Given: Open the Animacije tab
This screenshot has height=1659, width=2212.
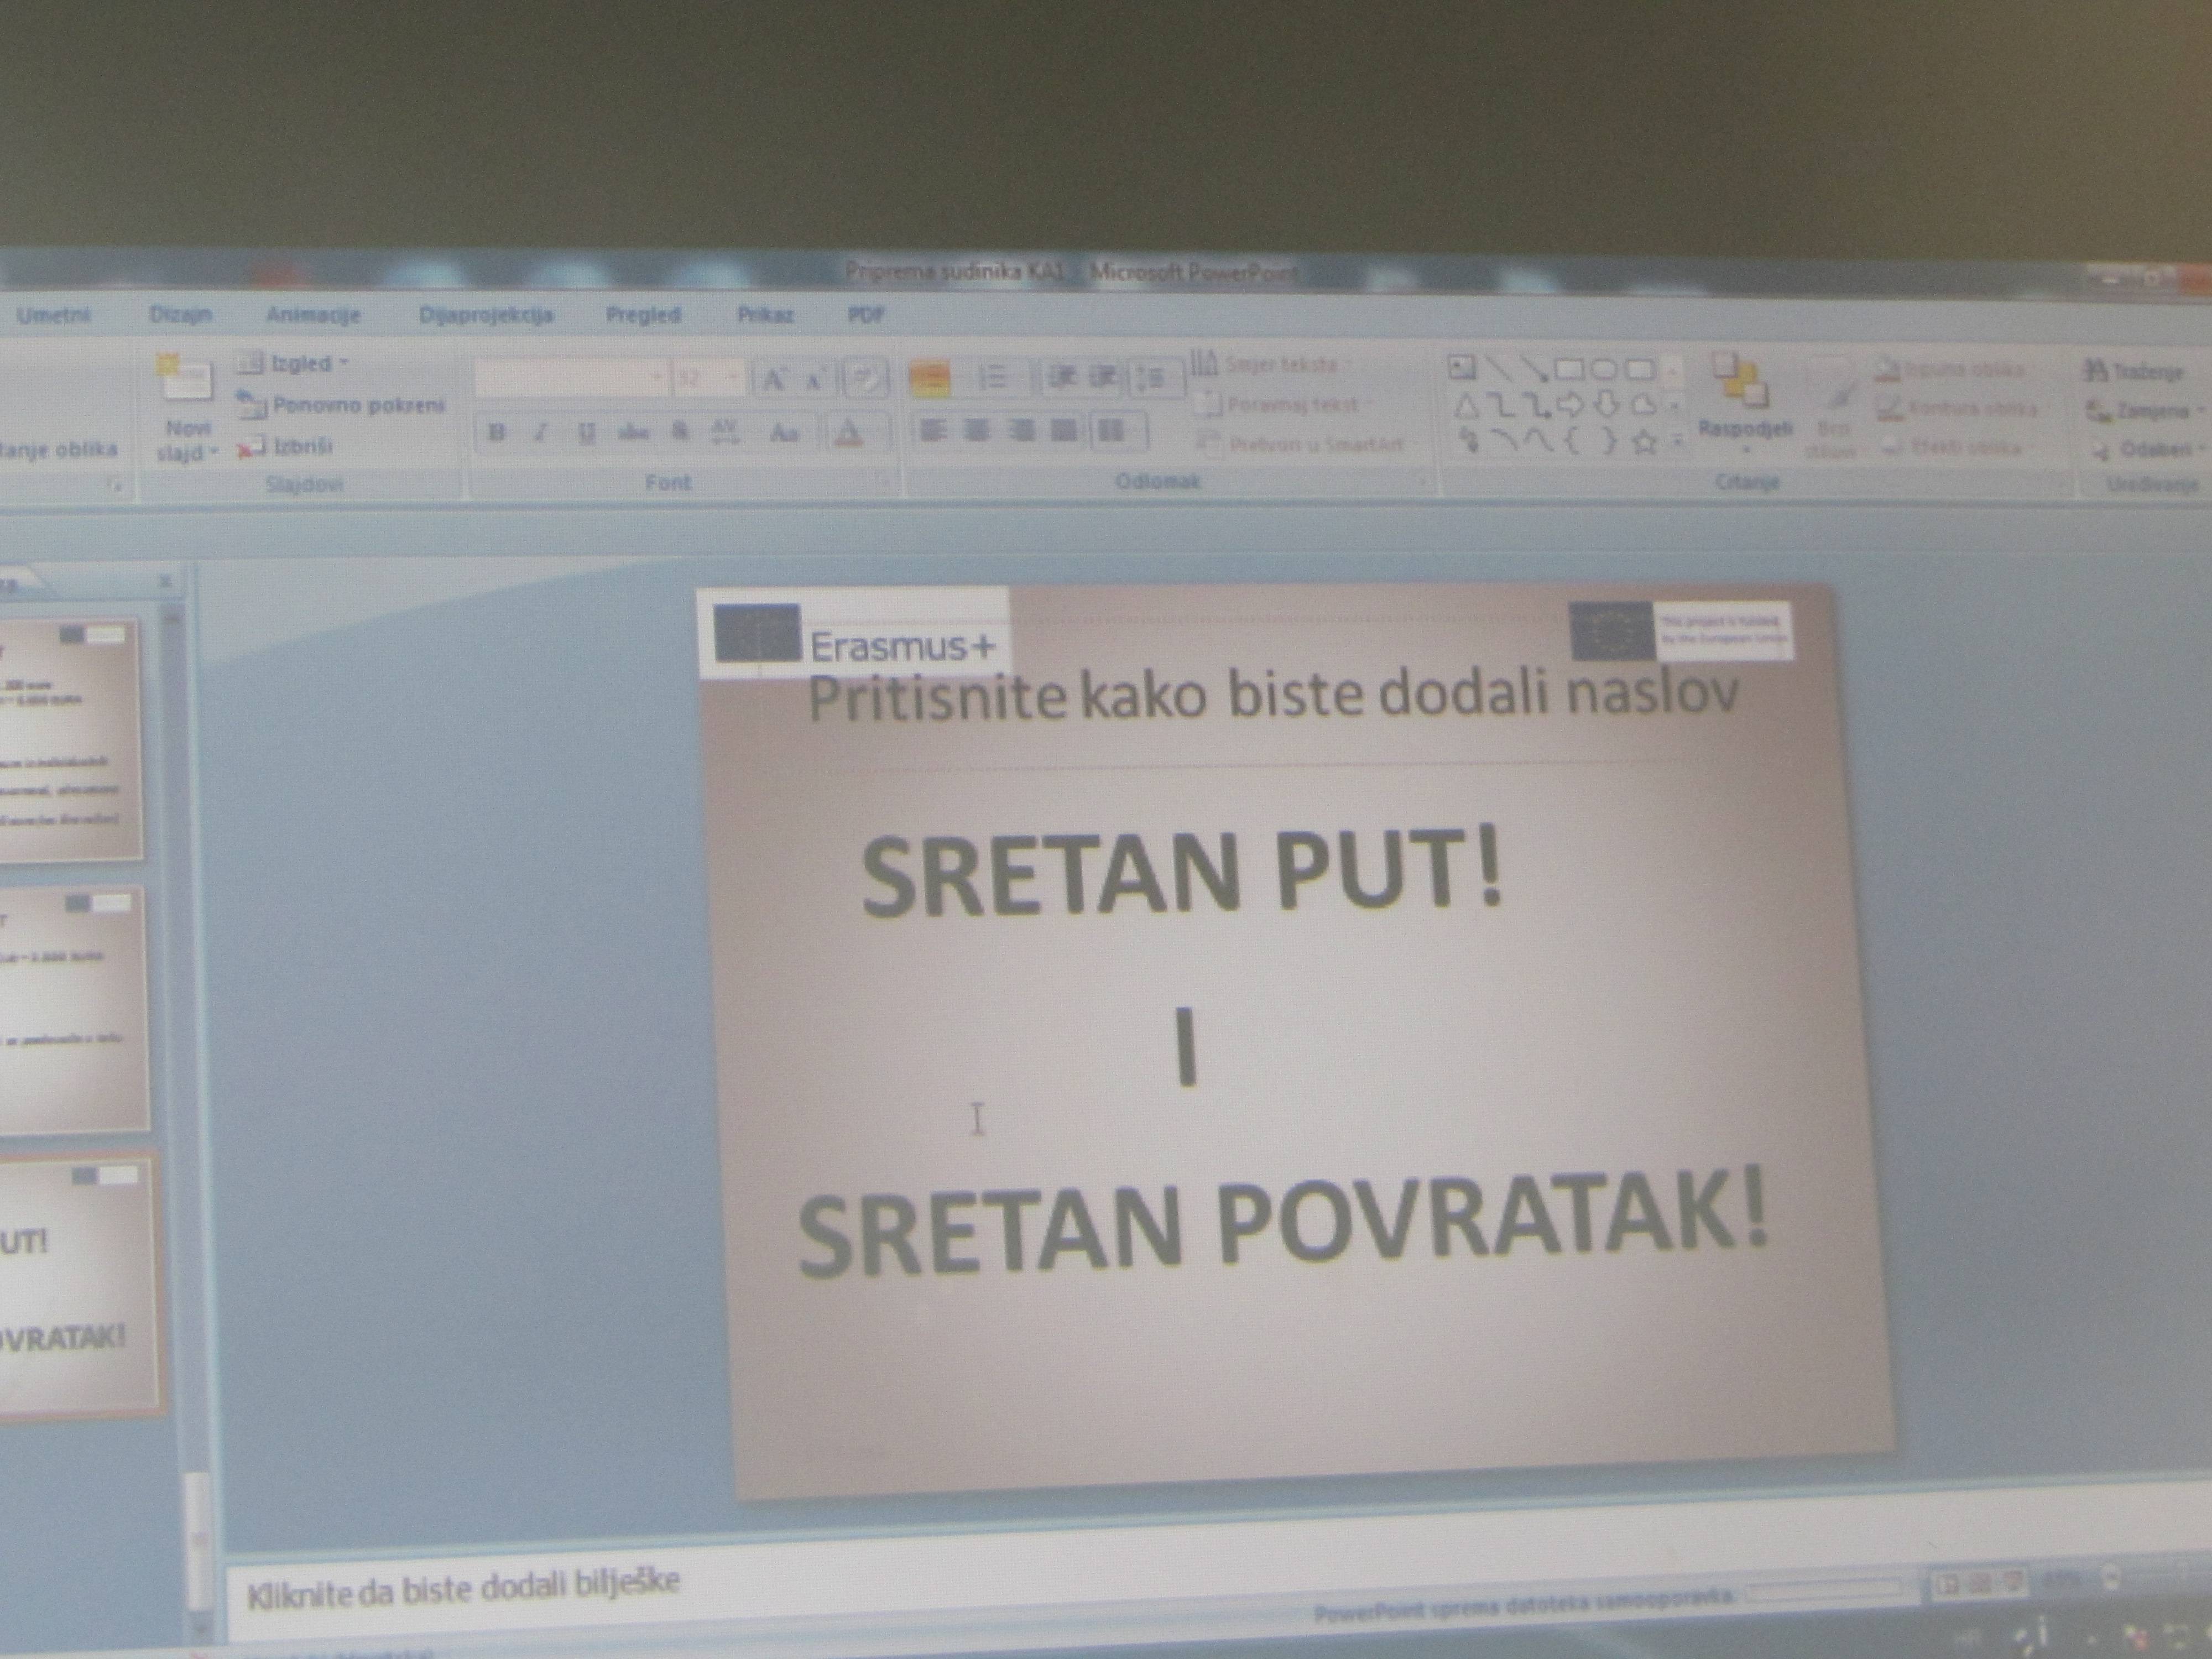Looking at the screenshot, I should pyautogui.click(x=313, y=315).
